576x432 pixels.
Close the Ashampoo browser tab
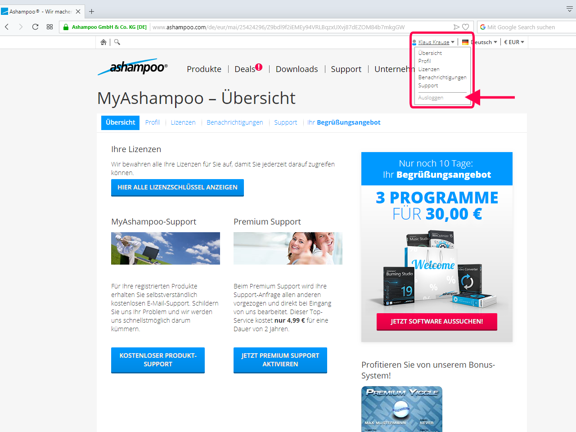tap(78, 11)
